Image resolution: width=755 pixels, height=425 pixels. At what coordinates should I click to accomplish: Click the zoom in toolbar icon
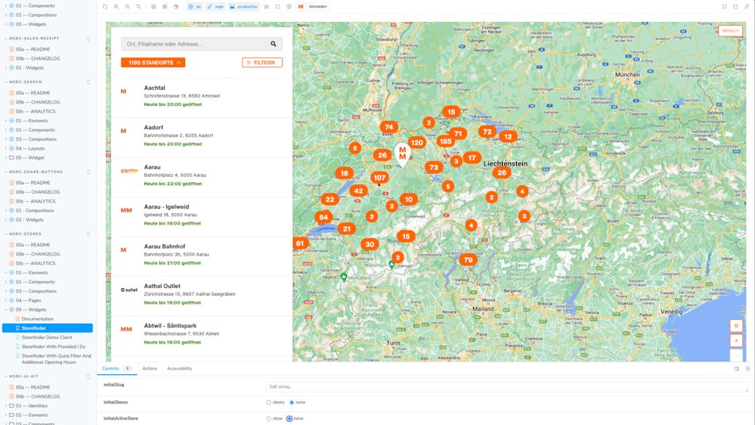point(116,7)
